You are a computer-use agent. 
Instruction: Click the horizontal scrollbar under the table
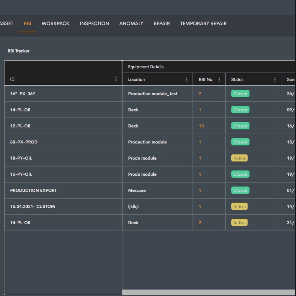209,292
